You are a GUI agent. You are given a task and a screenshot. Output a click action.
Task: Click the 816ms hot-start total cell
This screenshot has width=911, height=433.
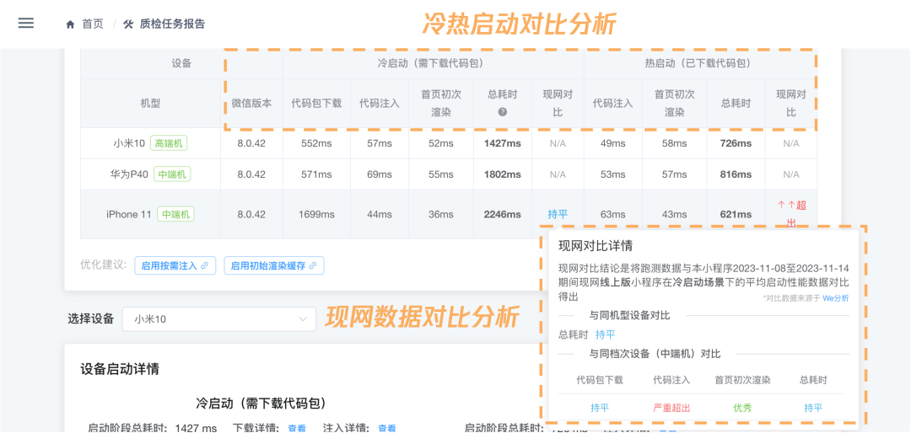coord(736,174)
